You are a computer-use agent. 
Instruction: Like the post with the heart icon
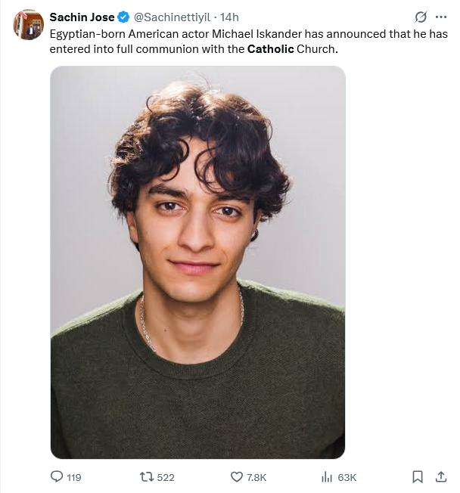236,476
